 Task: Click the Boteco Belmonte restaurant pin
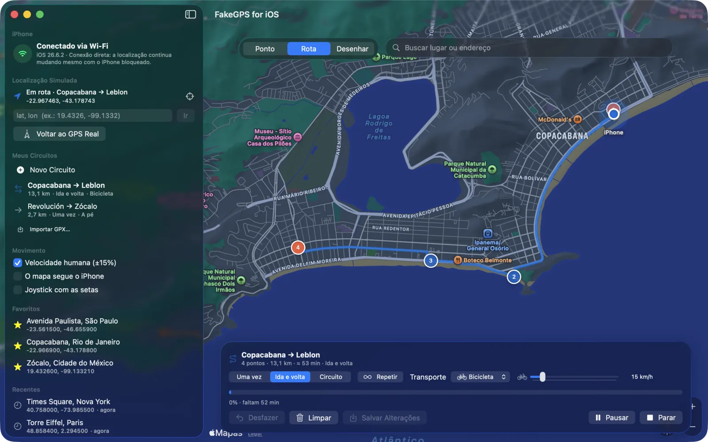click(x=458, y=260)
